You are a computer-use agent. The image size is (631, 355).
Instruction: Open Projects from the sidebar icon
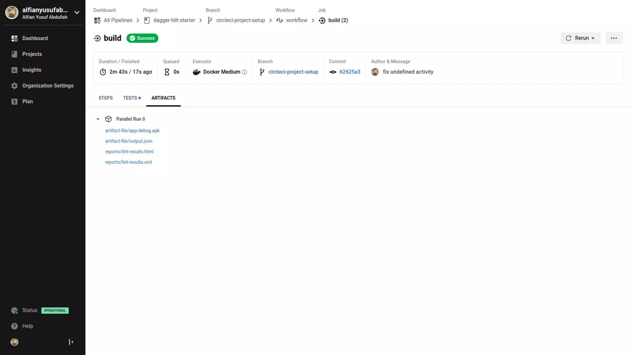(x=14, y=54)
